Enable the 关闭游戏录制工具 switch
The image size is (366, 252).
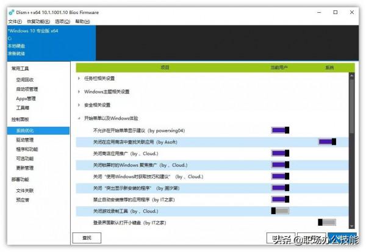point(280,211)
